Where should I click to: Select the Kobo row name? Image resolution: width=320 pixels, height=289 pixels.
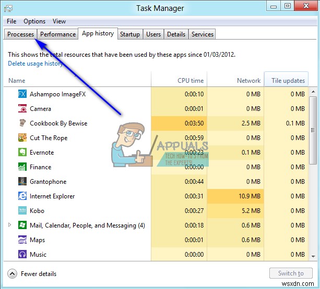coord(37,211)
